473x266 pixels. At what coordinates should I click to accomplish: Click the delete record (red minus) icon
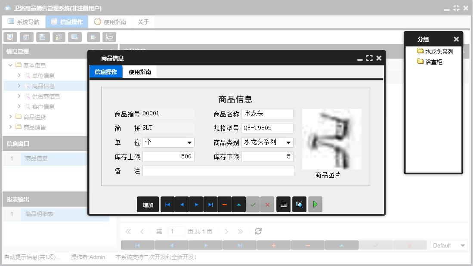pyautogui.click(x=224, y=204)
